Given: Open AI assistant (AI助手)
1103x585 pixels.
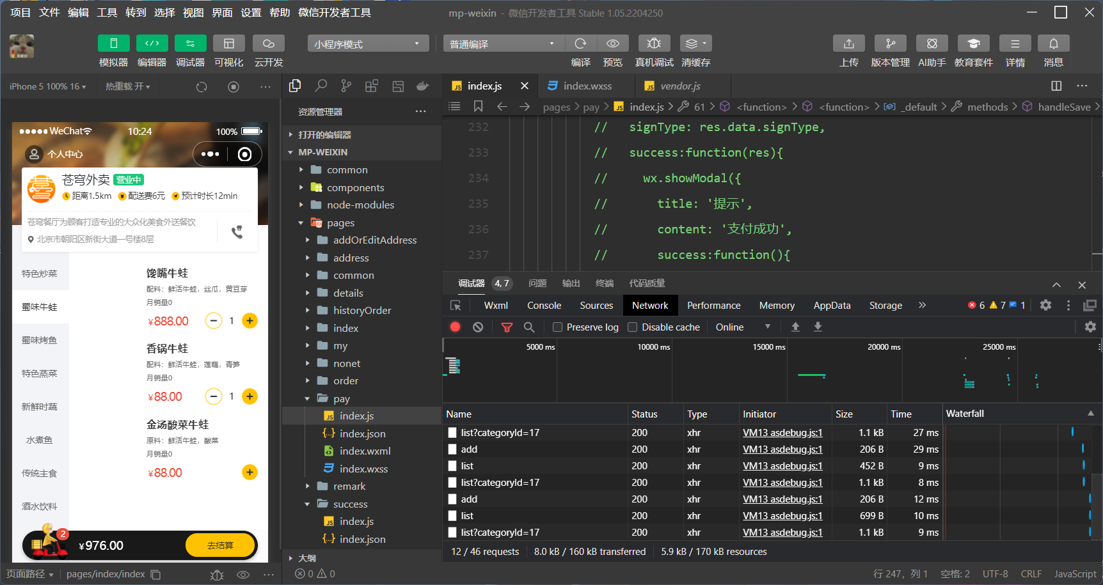Looking at the screenshot, I should pyautogui.click(x=932, y=43).
